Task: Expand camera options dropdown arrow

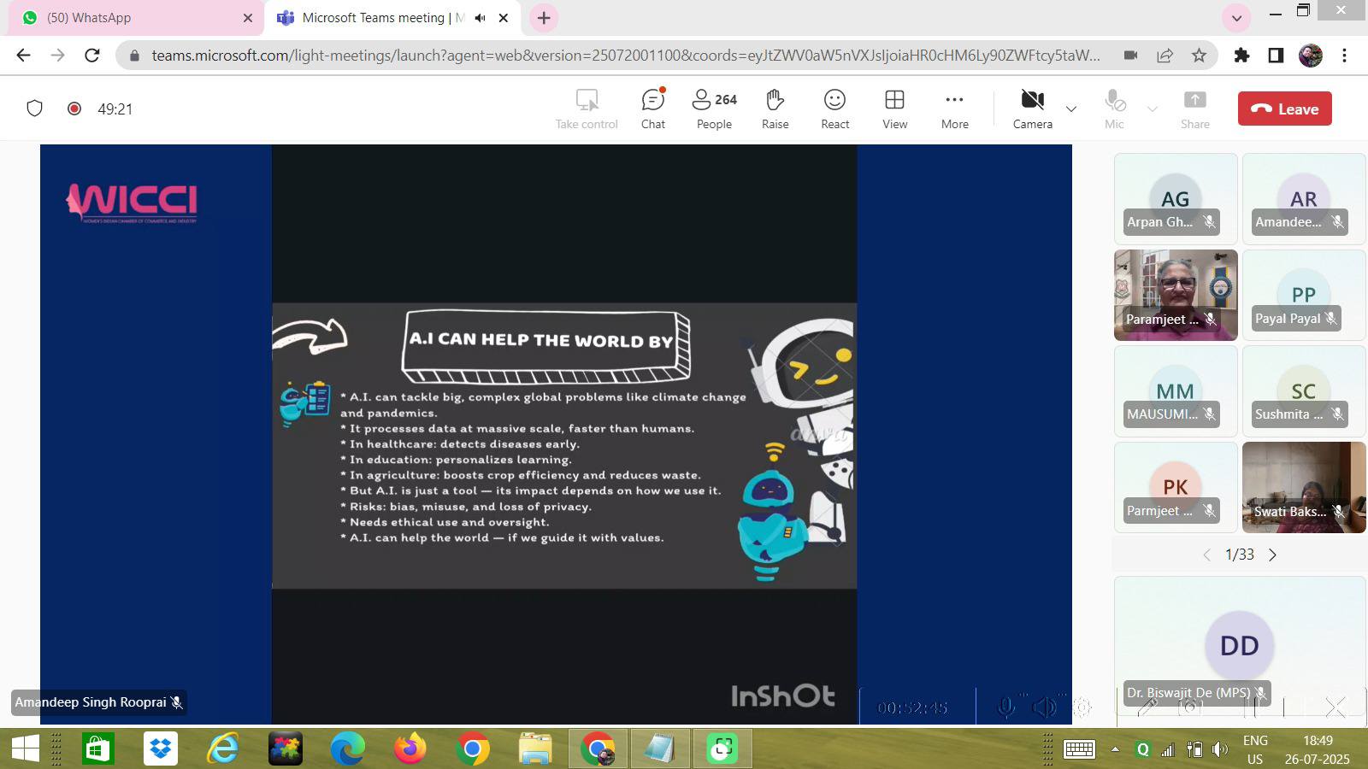Action: pos(1070,109)
